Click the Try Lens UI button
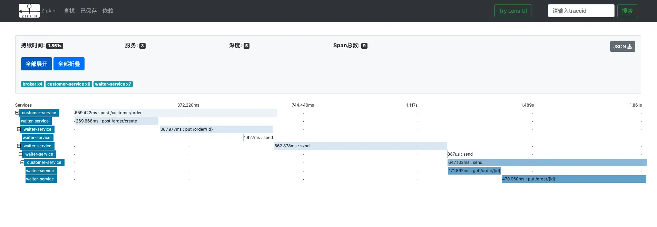This screenshot has width=657, height=227. pyautogui.click(x=513, y=11)
